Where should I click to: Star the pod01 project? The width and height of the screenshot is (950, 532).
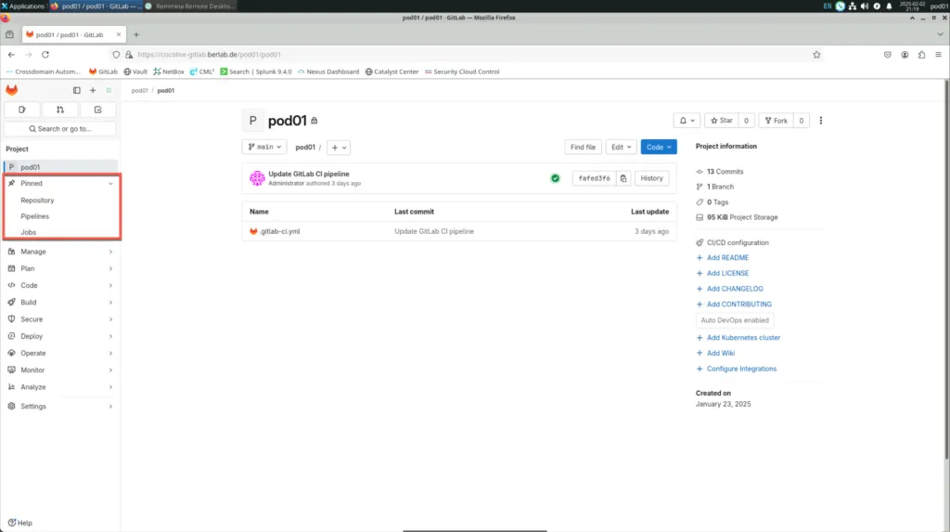(719, 121)
